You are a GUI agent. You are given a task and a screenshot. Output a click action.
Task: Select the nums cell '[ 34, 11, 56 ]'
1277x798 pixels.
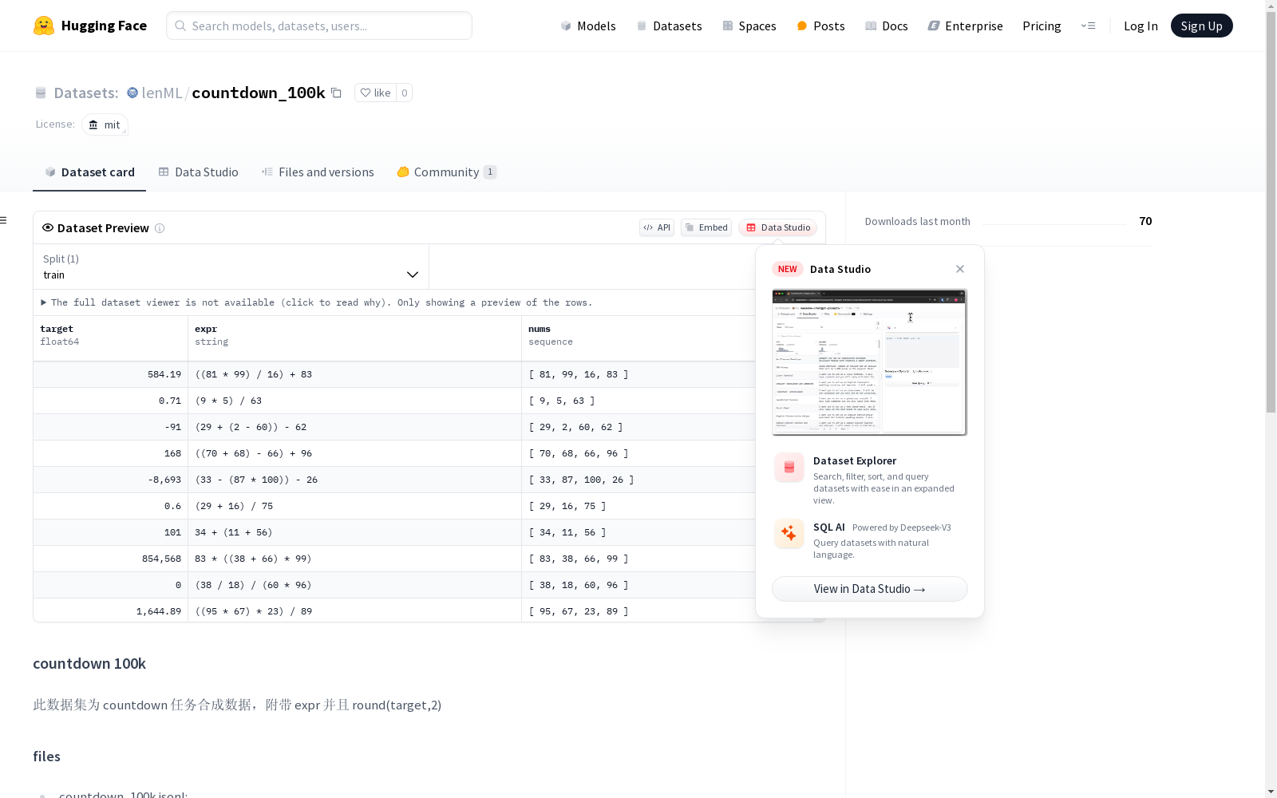pos(638,532)
